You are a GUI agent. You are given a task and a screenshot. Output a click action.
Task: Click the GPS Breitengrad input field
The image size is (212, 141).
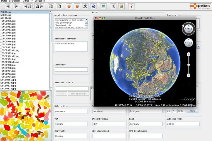point(146,136)
